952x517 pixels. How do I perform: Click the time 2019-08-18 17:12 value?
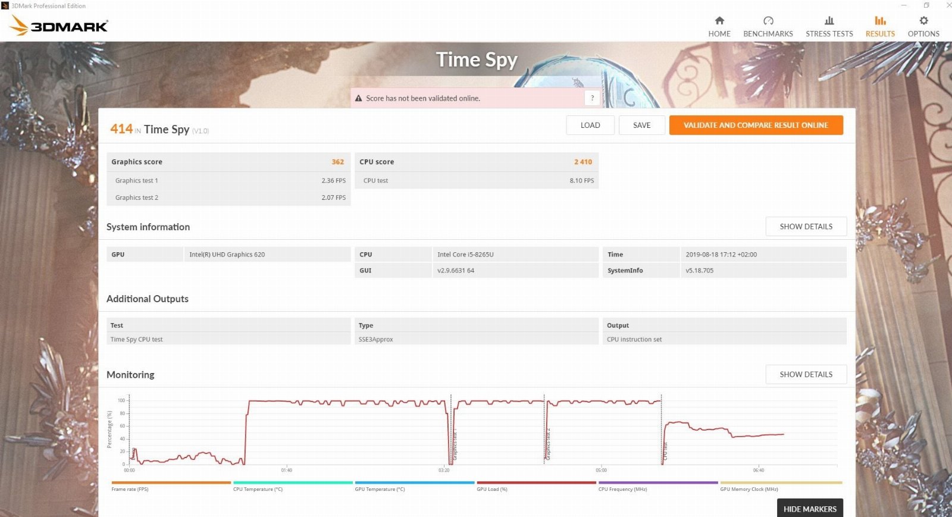coord(721,254)
